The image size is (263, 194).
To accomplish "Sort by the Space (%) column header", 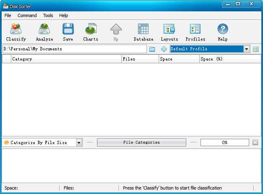I will [x=229, y=59].
